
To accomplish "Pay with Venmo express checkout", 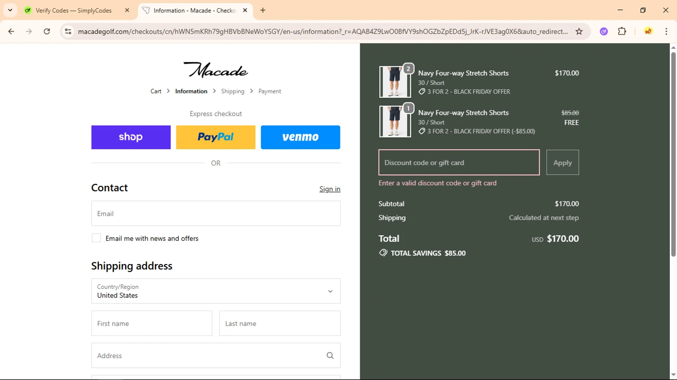I will 301,137.
